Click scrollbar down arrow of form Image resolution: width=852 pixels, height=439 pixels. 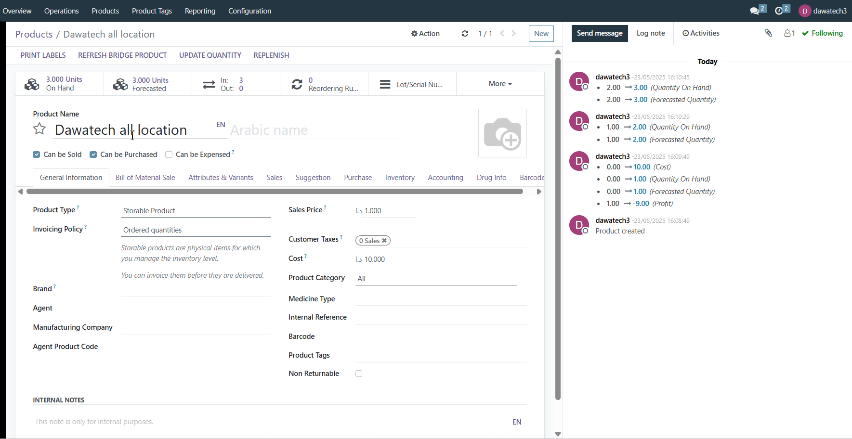[x=558, y=434]
